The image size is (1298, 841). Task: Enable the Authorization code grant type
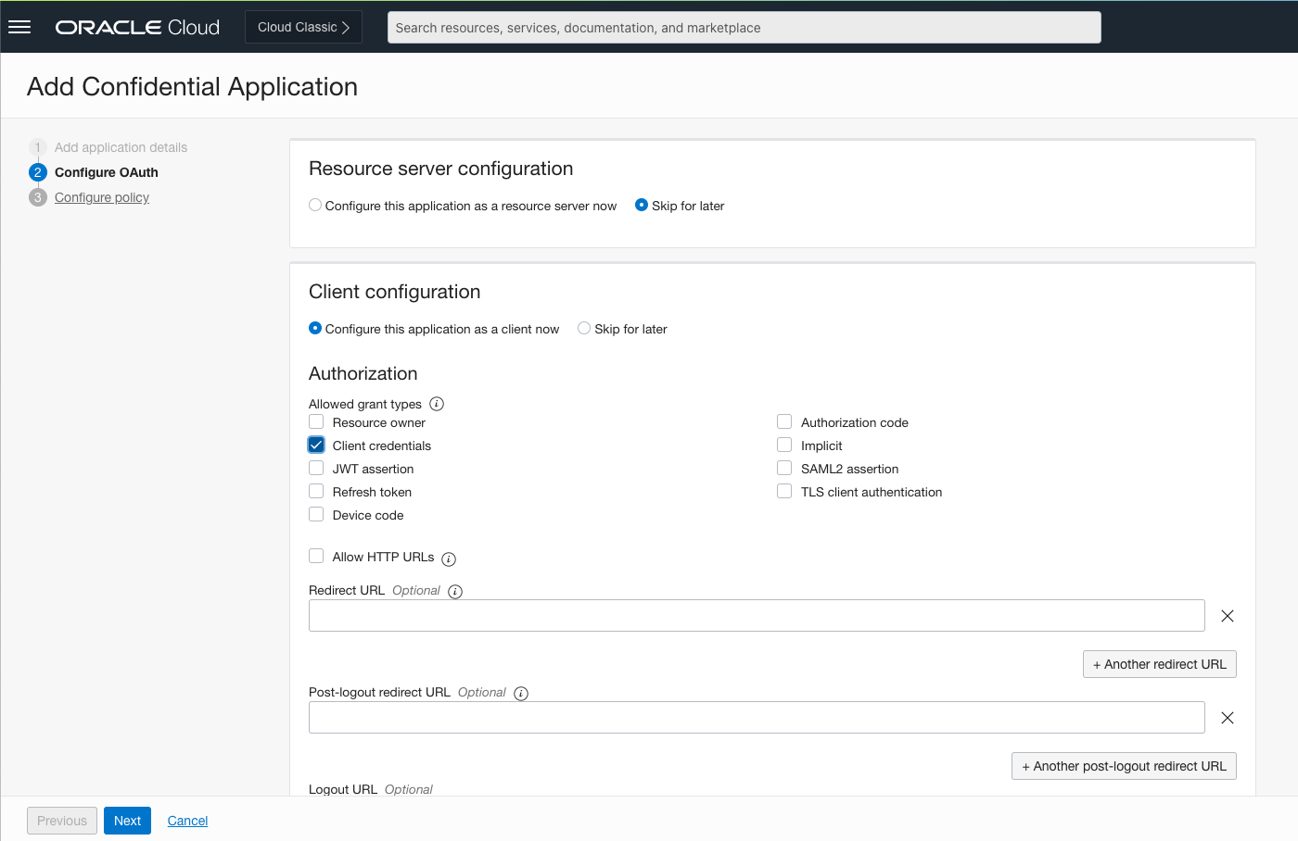(783, 421)
